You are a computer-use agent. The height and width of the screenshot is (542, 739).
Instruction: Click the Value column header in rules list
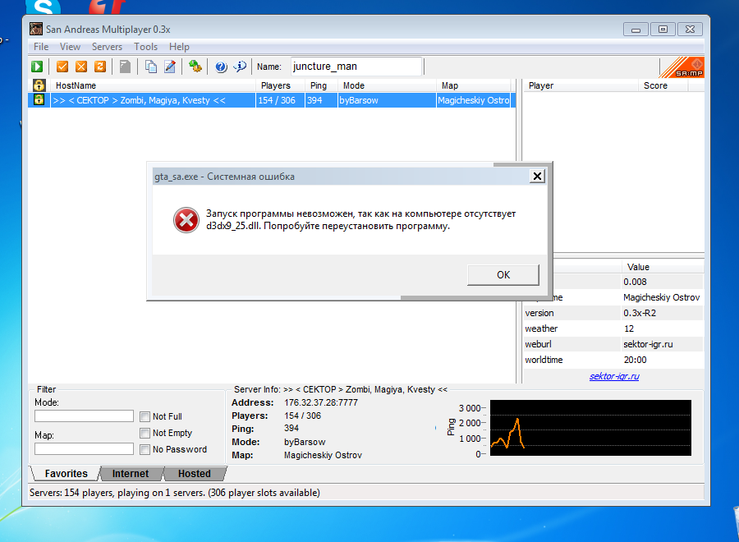tap(662, 267)
